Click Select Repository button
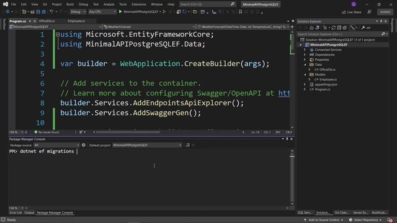Image resolution: width=397 pixels, height=223 pixels. coord(365,220)
